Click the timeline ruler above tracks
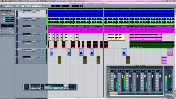176x99 pixels. point(111,9)
